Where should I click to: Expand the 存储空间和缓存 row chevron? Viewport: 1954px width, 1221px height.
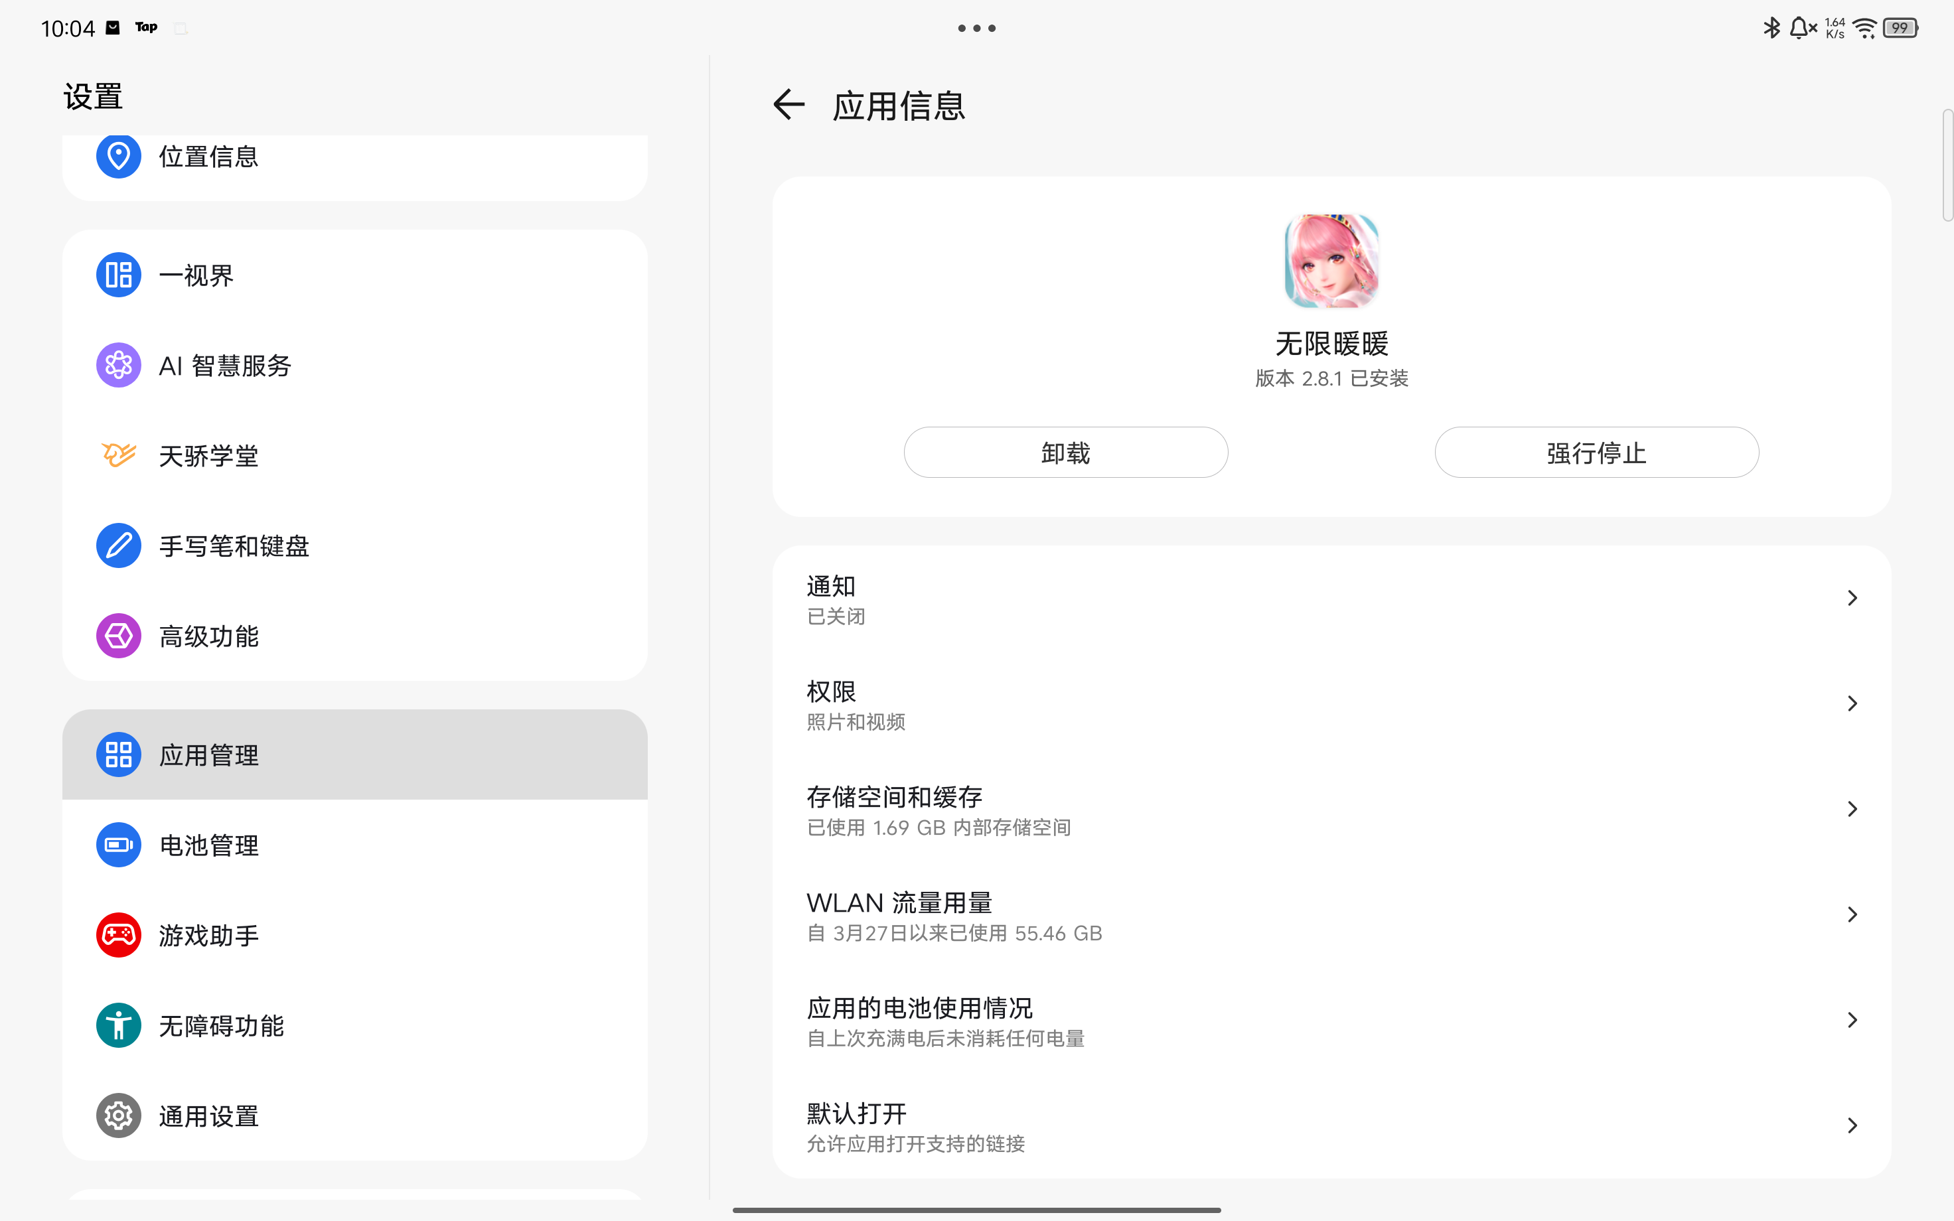click(x=1852, y=809)
